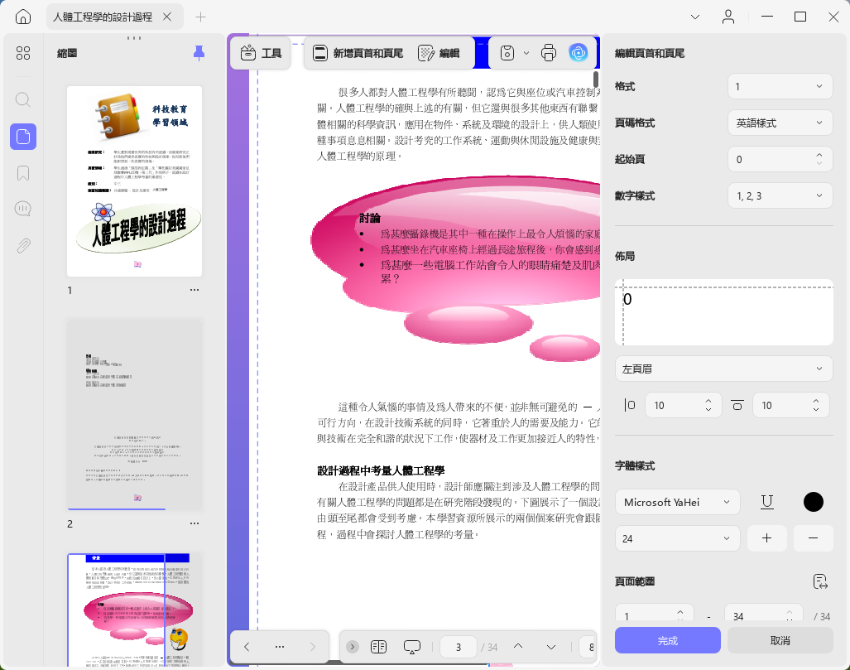Click 新增頁首和頁尾 in toolbar
This screenshot has height=670, width=850.
358,53
